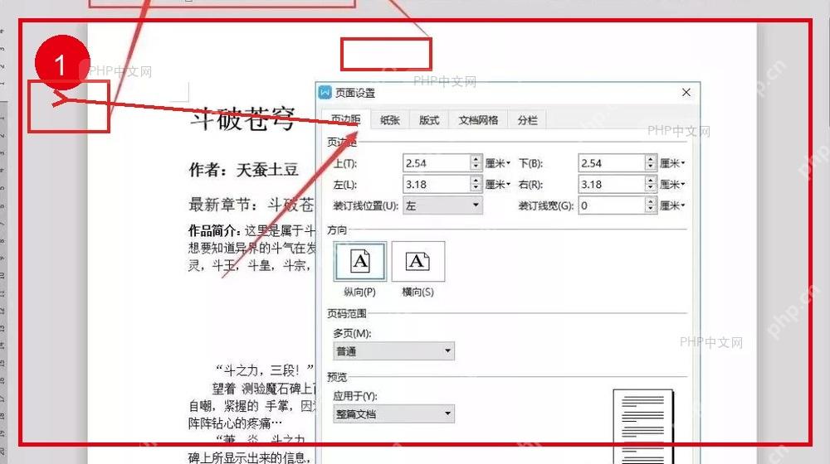Click the bold 作品简介 text in the document
This screenshot has height=464, width=830.
214,230
